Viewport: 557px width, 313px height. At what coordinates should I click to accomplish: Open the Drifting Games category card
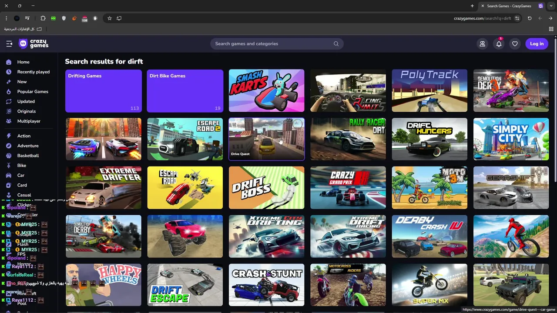tap(104, 91)
